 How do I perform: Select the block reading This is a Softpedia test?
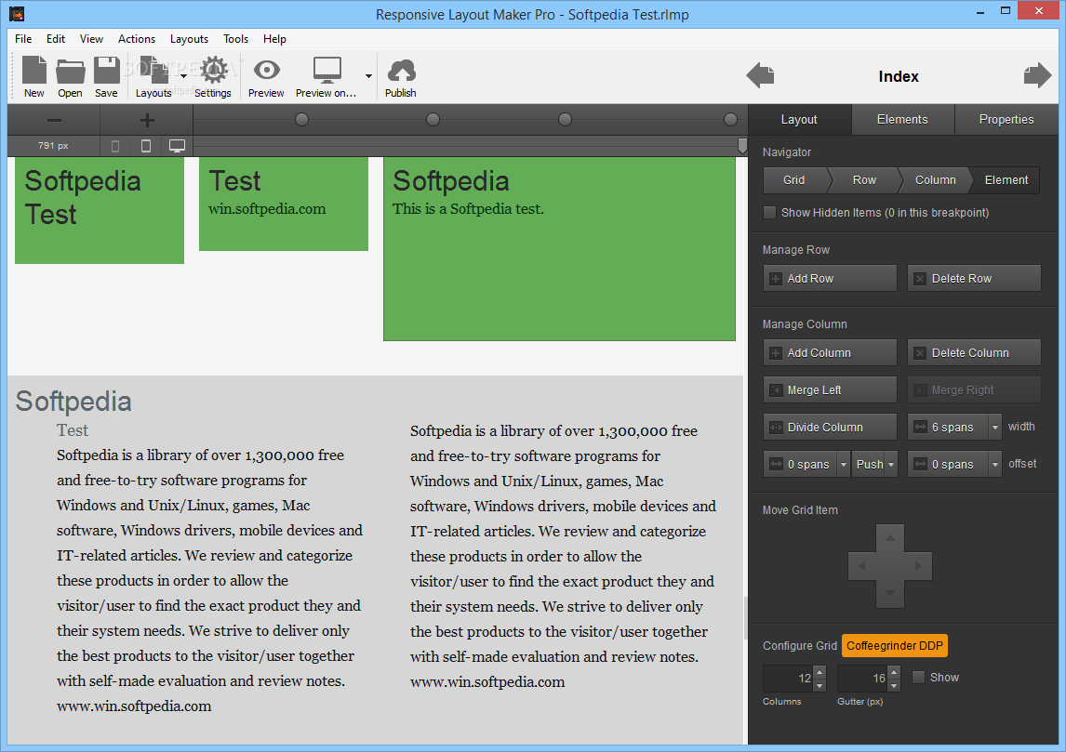[560, 248]
